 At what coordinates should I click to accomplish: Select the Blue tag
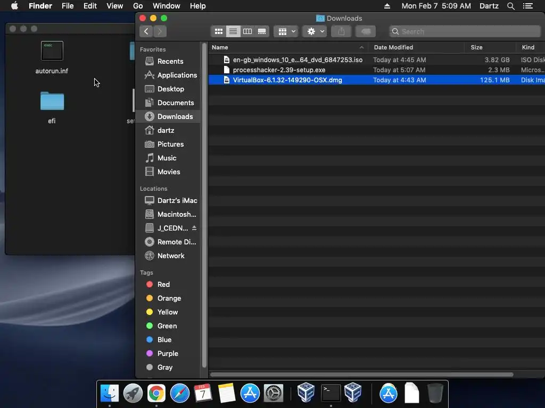tap(159, 340)
